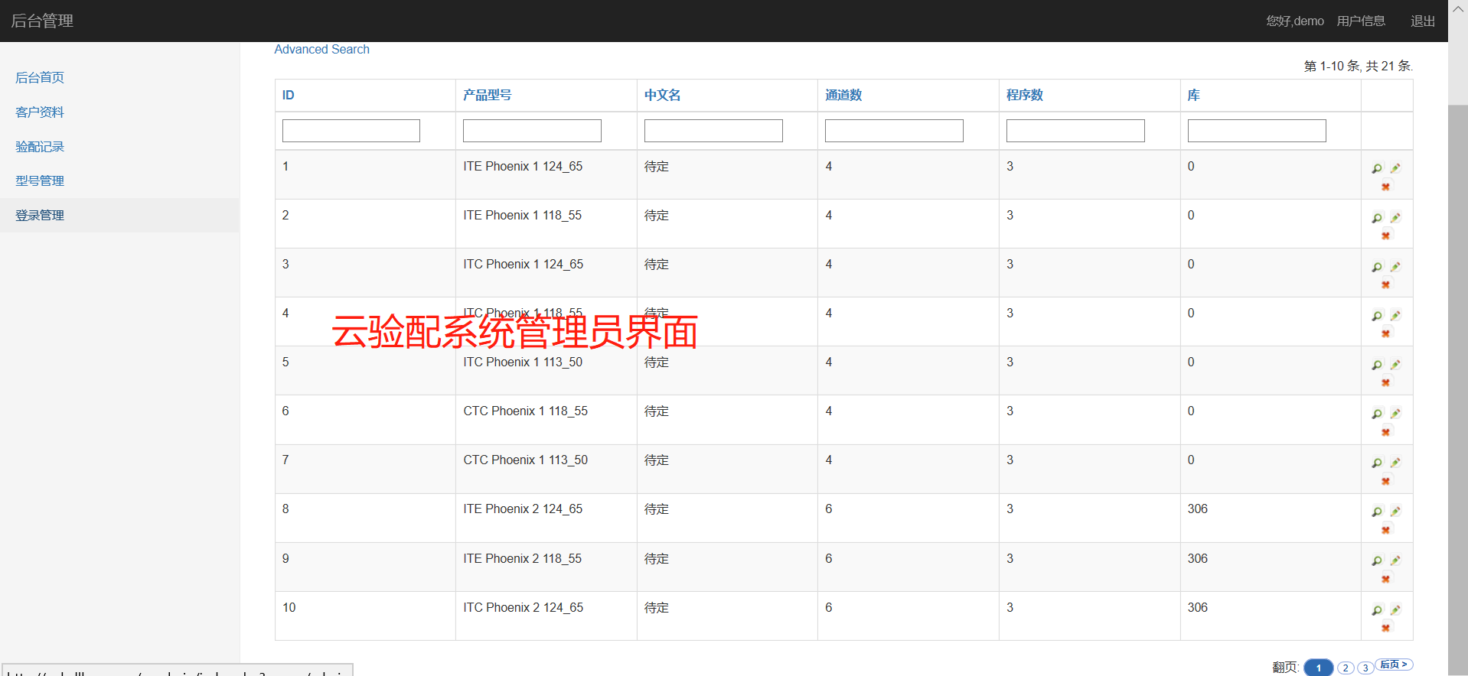
Task: Open 用户信息 in the top bar
Action: pyautogui.click(x=1360, y=21)
